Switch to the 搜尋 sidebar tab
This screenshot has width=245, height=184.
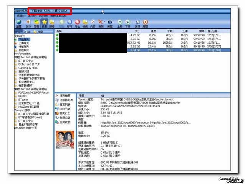pyautogui.click(x=38, y=32)
